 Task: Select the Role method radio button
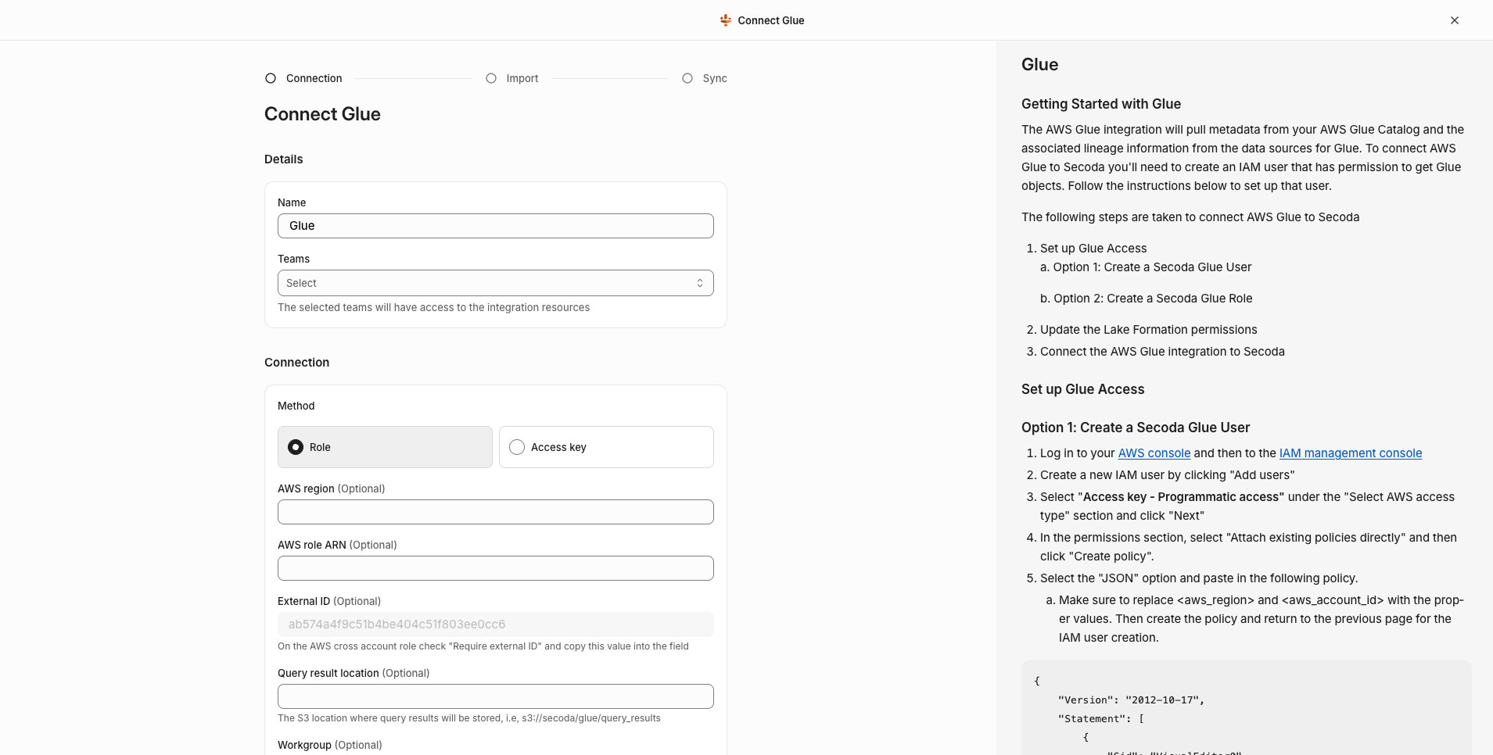[296, 447]
